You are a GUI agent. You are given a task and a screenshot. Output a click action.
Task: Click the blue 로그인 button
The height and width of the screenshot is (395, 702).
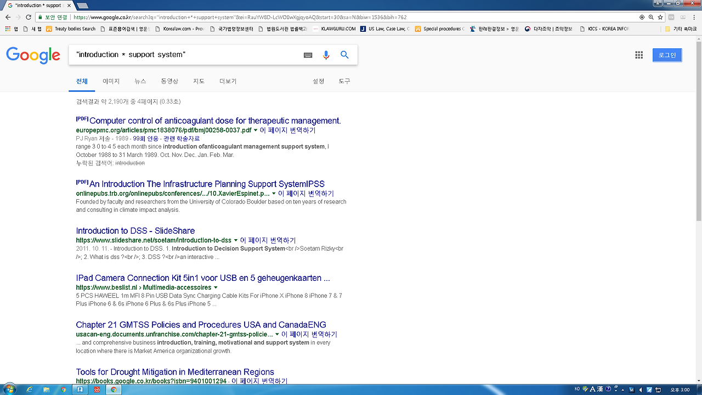tap(667, 55)
